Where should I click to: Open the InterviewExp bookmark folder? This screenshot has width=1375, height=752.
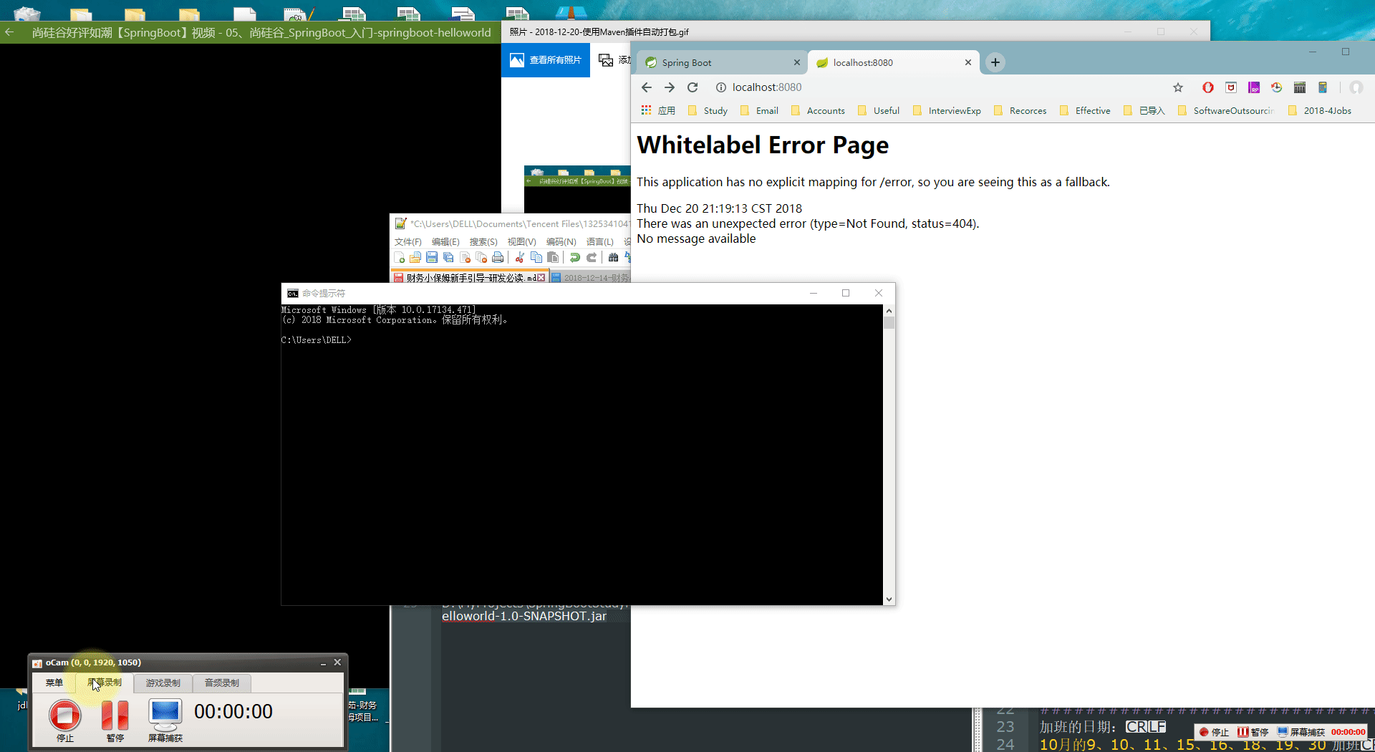(947, 110)
